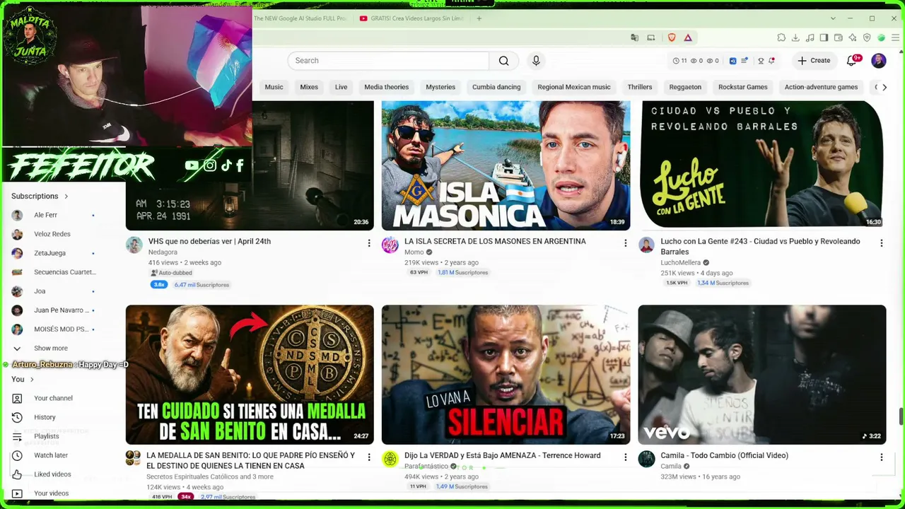The height and width of the screenshot is (509, 905).
Task: Open more options for Terrence Howard video
Action: [x=625, y=457]
